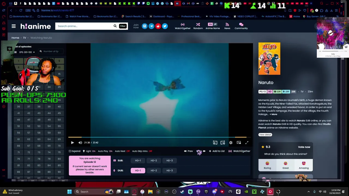Viewport: 349px width, 196px height.
Task: Toggle the EN JP Anime Name language
Action: coord(213,26)
